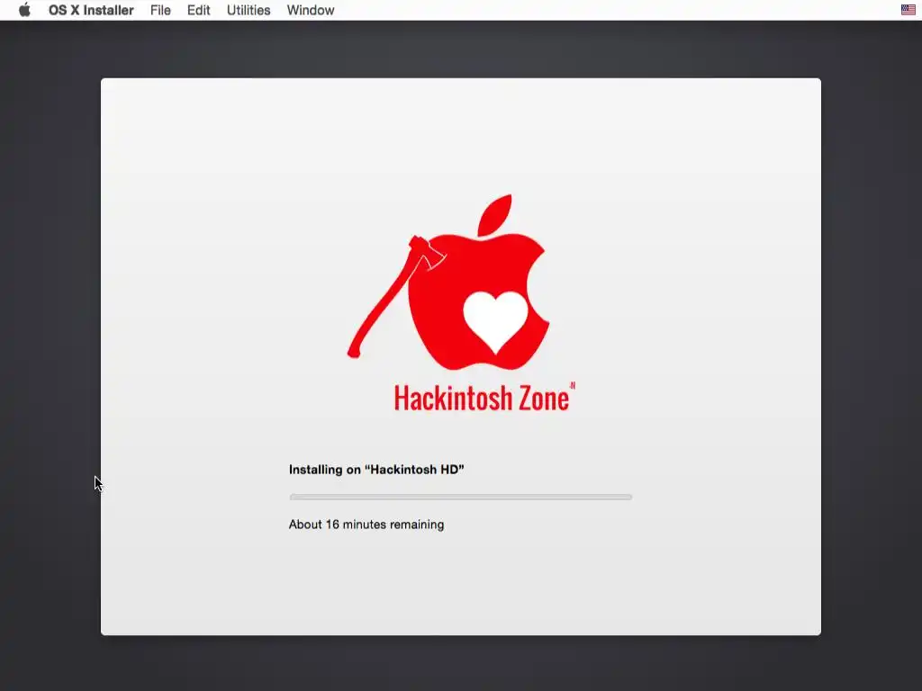Image resolution: width=922 pixels, height=691 pixels.
Task: Click the "About 16 minutes remaining" text
Action: pyautogui.click(x=366, y=525)
